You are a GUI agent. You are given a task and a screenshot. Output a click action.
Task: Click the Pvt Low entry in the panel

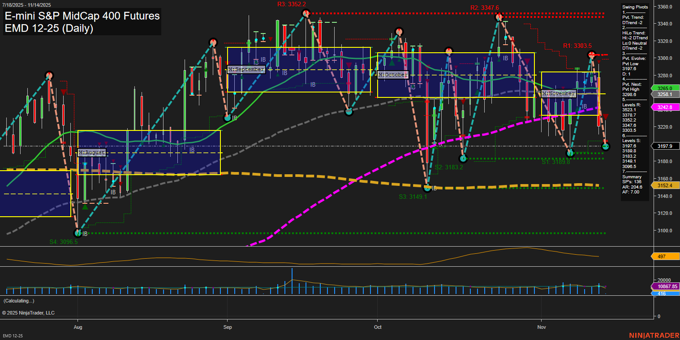(630, 64)
